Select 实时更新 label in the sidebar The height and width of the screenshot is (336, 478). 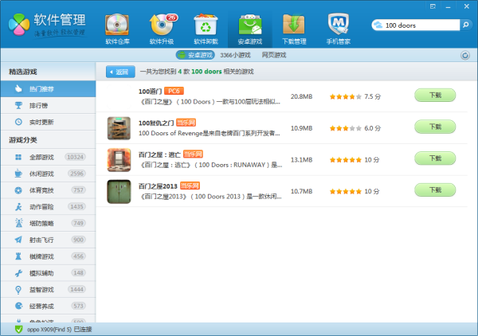click(x=41, y=122)
